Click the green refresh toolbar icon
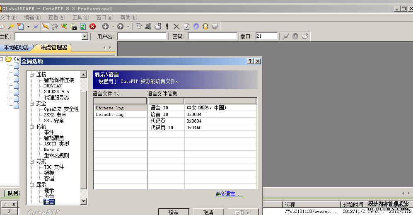 [x=83, y=27]
